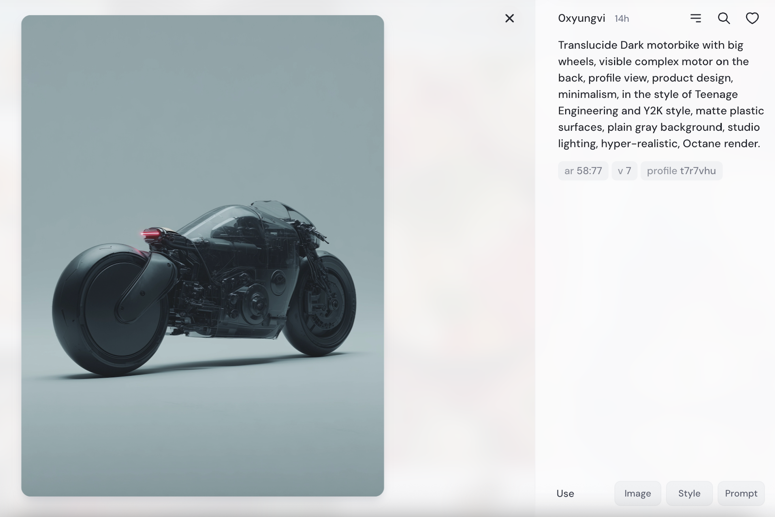Viewport: 775px width, 517px height.
Task: Click the profile t7r7vhu tag
Action: [x=681, y=171]
